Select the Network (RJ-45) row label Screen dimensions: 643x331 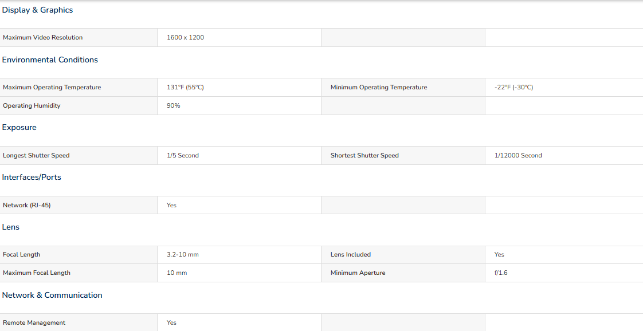(27, 205)
